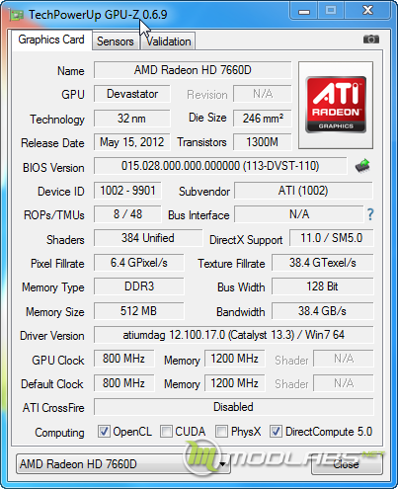The width and height of the screenshot is (398, 489).
Task: Click the Close button
Action: pos(347,464)
